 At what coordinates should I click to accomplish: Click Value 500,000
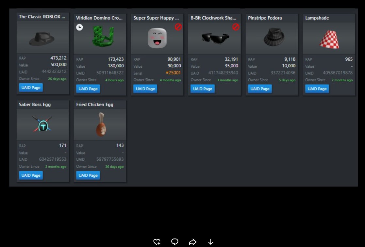[58, 64]
